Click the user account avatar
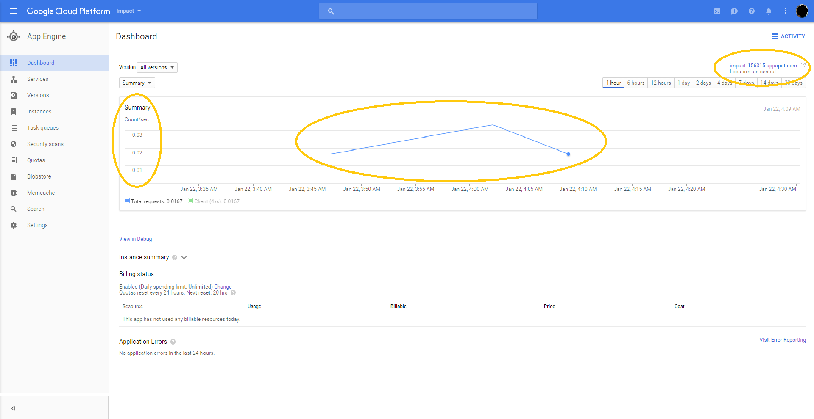This screenshot has width=814, height=419. pyautogui.click(x=802, y=11)
